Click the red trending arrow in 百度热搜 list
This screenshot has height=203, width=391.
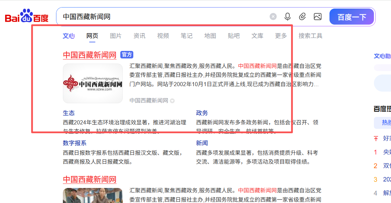[375, 139]
